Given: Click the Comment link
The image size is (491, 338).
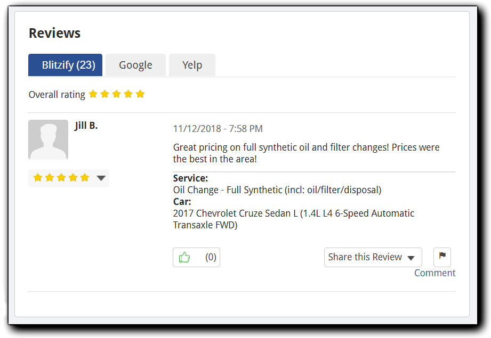Looking at the screenshot, I should click(x=434, y=273).
